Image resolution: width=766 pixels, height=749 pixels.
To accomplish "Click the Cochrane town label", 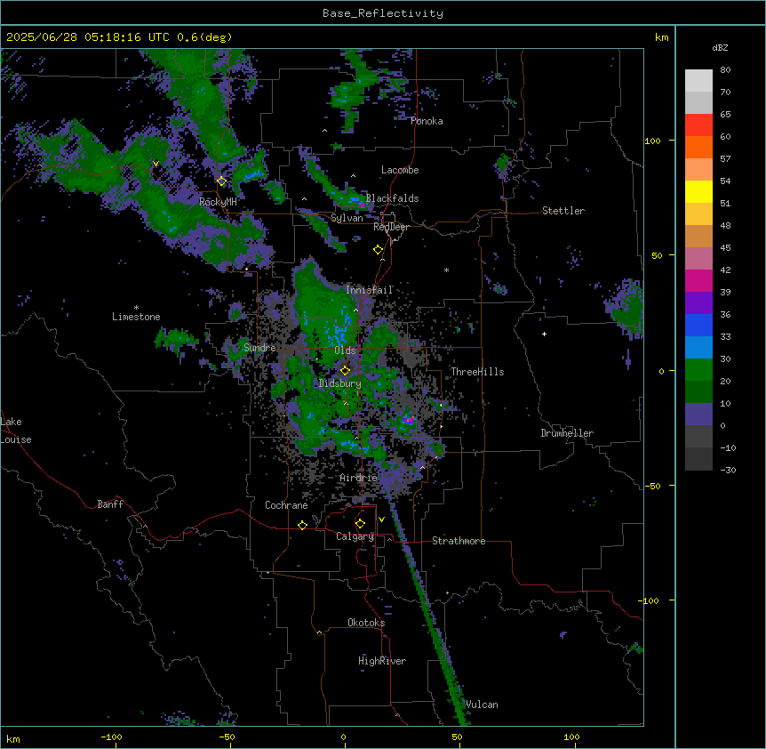I will coord(286,505).
